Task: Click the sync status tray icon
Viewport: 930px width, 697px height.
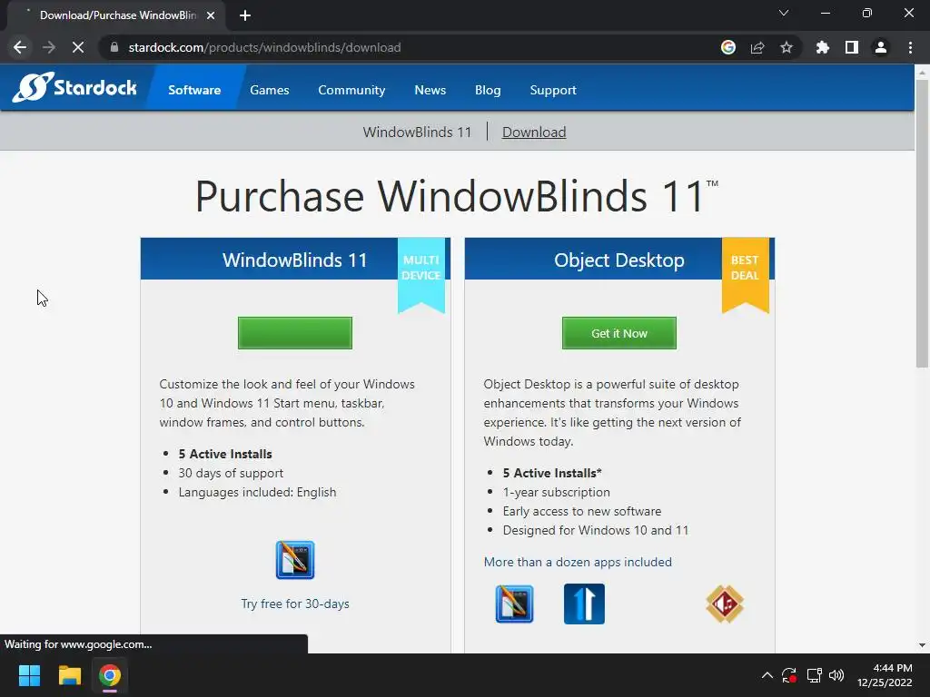Action: click(789, 675)
